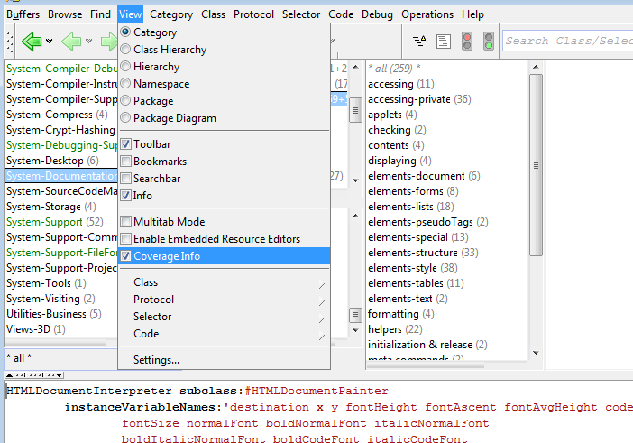Open the Buffers menu
Image resolution: width=633 pixels, height=443 pixels.
pyautogui.click(x=23, y=14)
